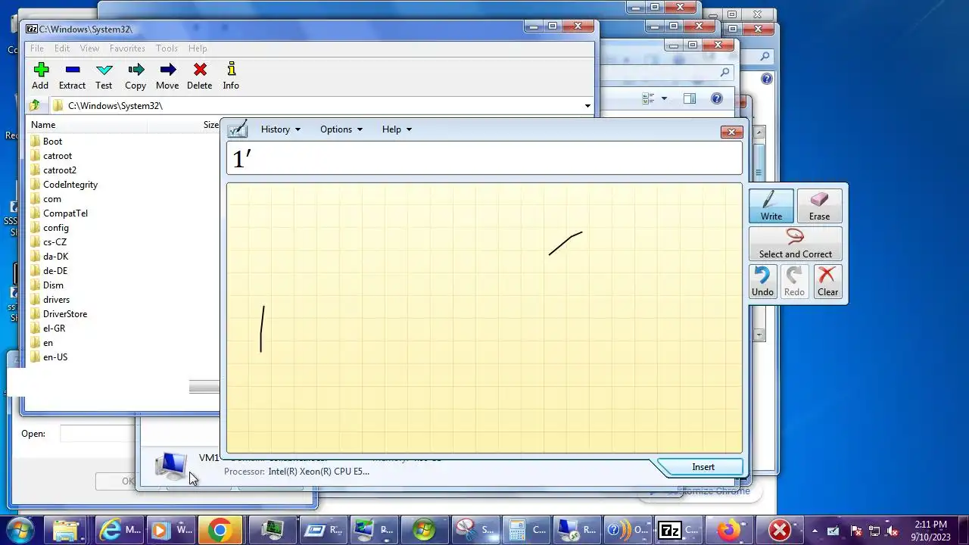Select the catroot folder

click(58, 156)
